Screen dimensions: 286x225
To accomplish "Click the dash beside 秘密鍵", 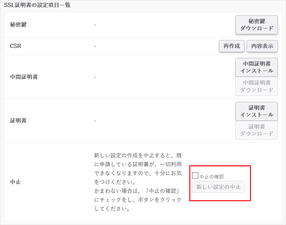I will point(95,25).
